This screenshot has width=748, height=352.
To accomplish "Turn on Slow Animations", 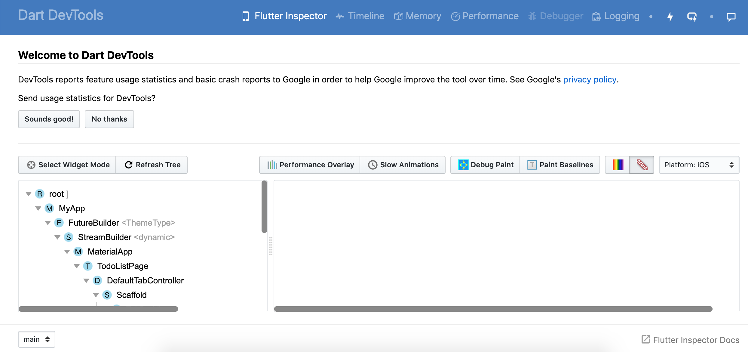I will (403, 165).
